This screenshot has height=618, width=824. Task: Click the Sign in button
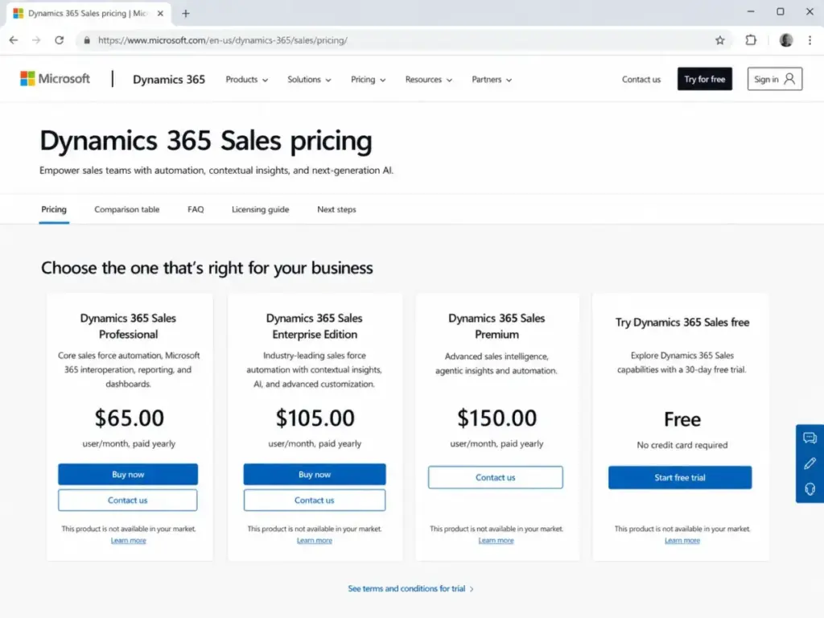[x=775, y=79]
